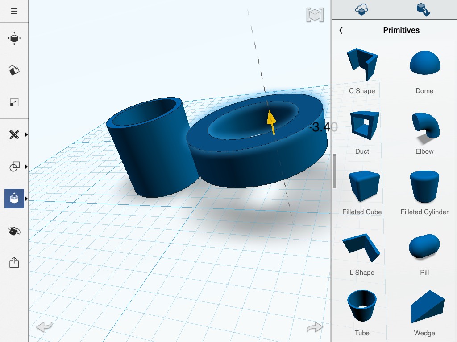Go back from the Primitives panel
The height and width of the screenshot is (342, 457).
(x=341, y=30)
